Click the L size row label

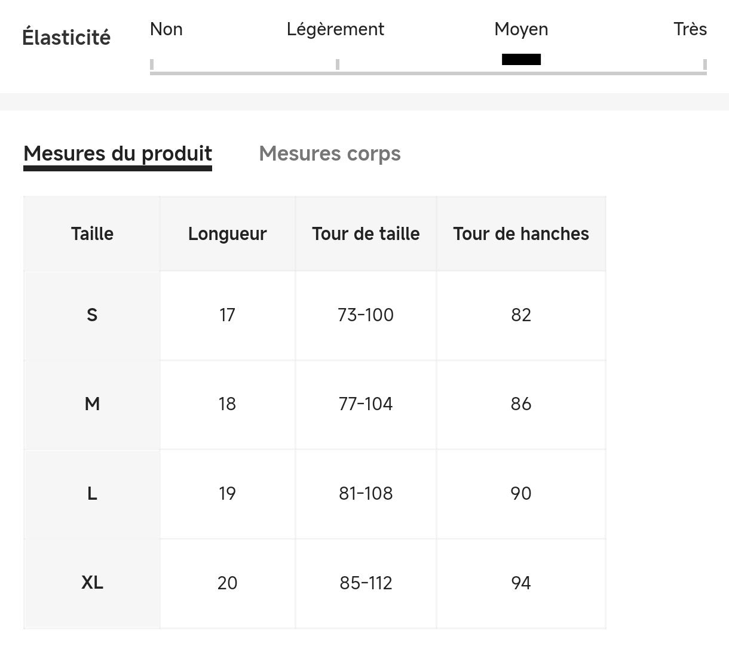[x=92, y=494]
